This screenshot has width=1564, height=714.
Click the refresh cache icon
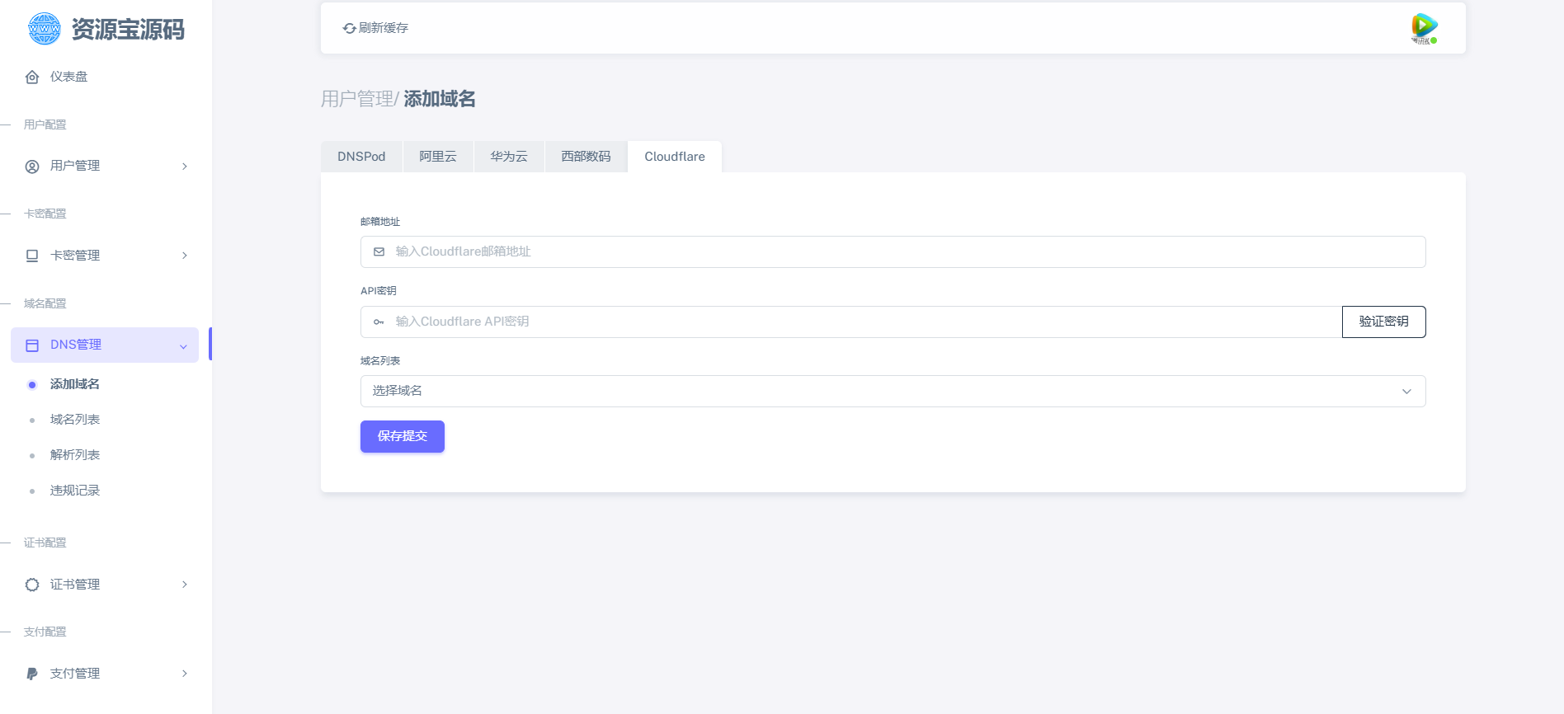[350, 28]
